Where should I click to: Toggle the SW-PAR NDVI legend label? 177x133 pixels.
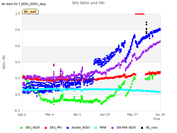[126, 127]
